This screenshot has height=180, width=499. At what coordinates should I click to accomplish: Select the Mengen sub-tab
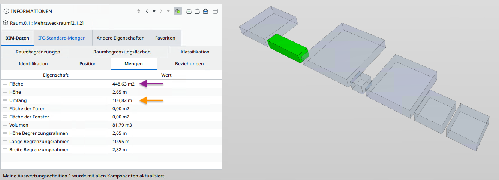pos(133,64)
